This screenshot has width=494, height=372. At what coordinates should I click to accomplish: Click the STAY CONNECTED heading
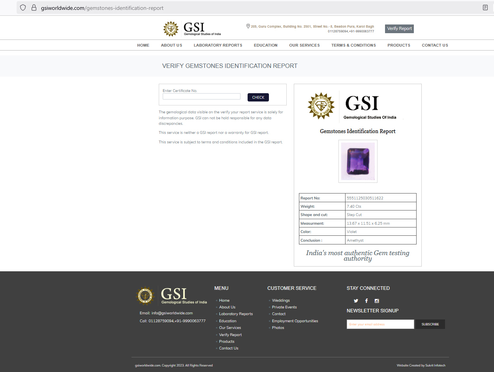coord(368,288)
